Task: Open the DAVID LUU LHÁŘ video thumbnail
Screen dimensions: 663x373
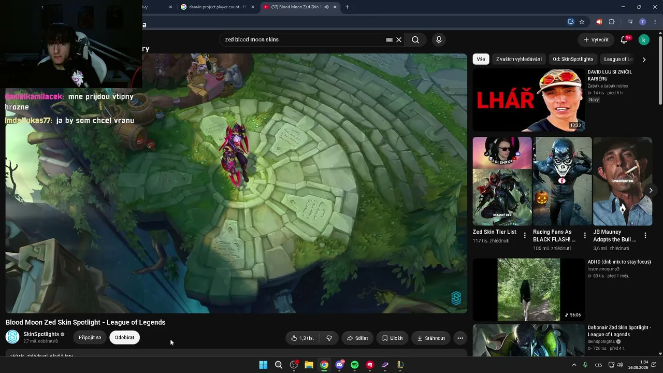Action: click(528, 100)
